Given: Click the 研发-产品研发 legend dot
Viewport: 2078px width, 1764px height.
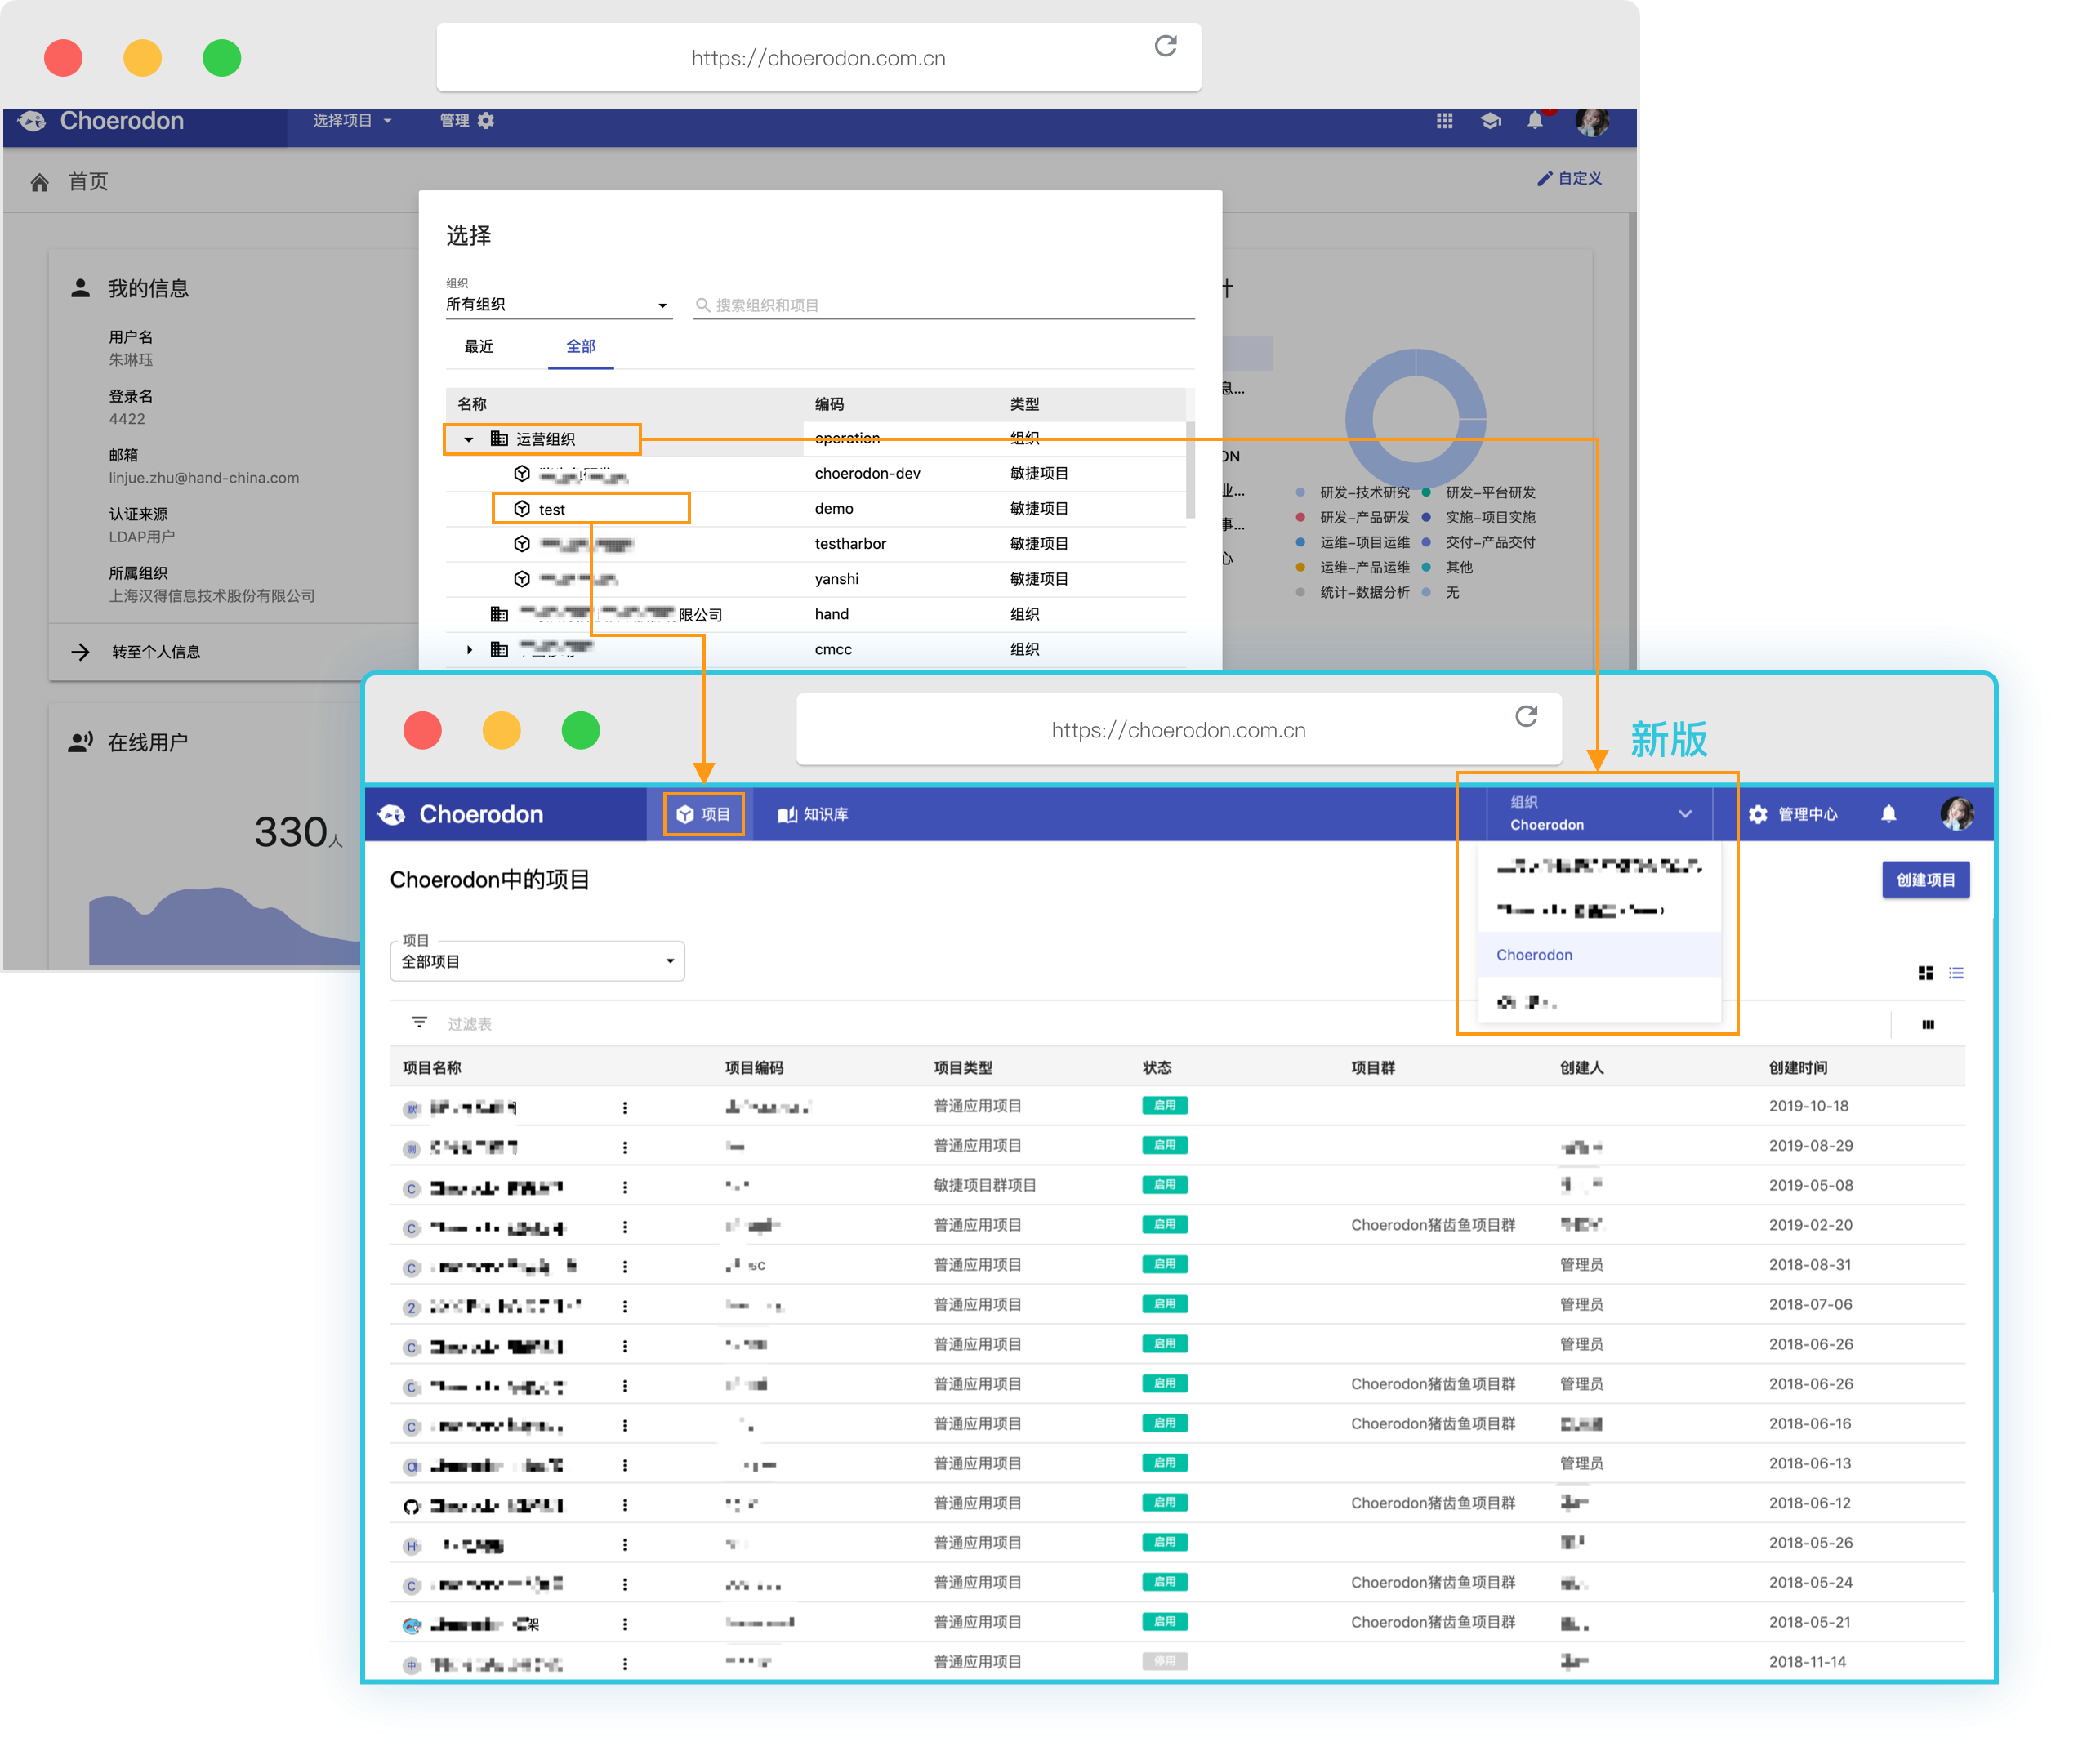Looking at the screenshot, I should coord(1300,517).
